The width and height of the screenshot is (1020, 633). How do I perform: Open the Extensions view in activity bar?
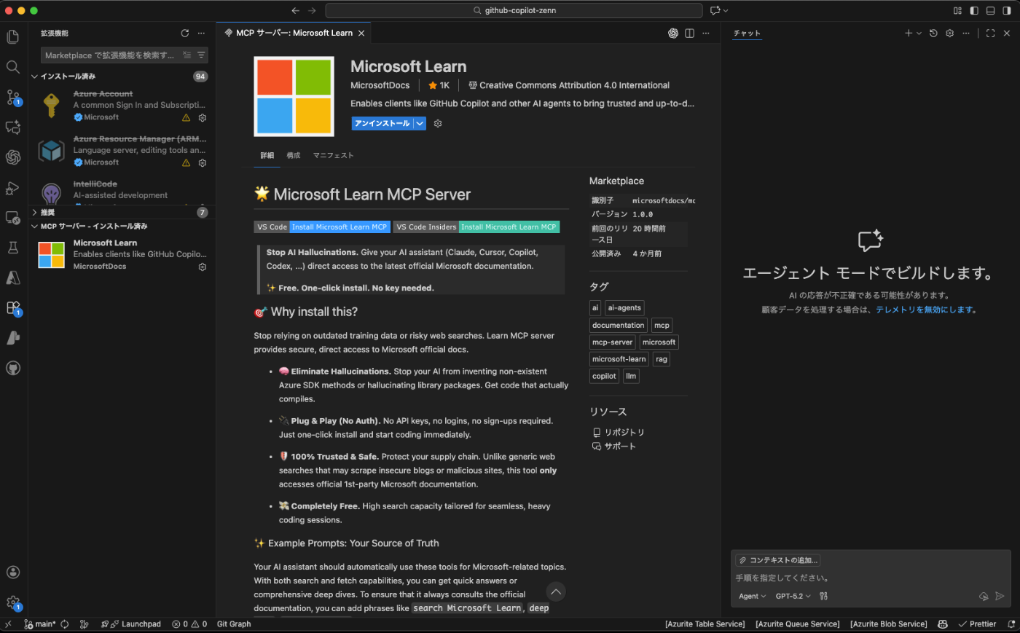click(13, 308)
